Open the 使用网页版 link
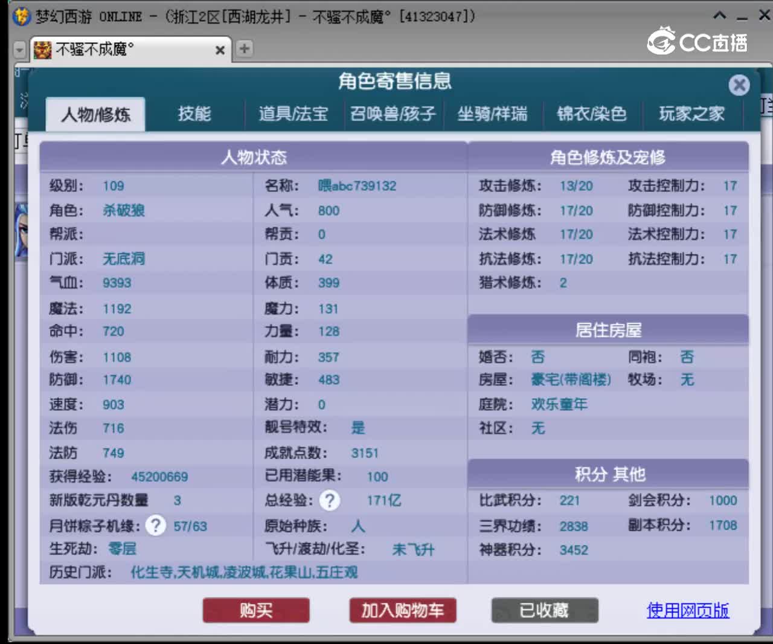Viewport: 773px width, 644px height. tap(688, 611)
